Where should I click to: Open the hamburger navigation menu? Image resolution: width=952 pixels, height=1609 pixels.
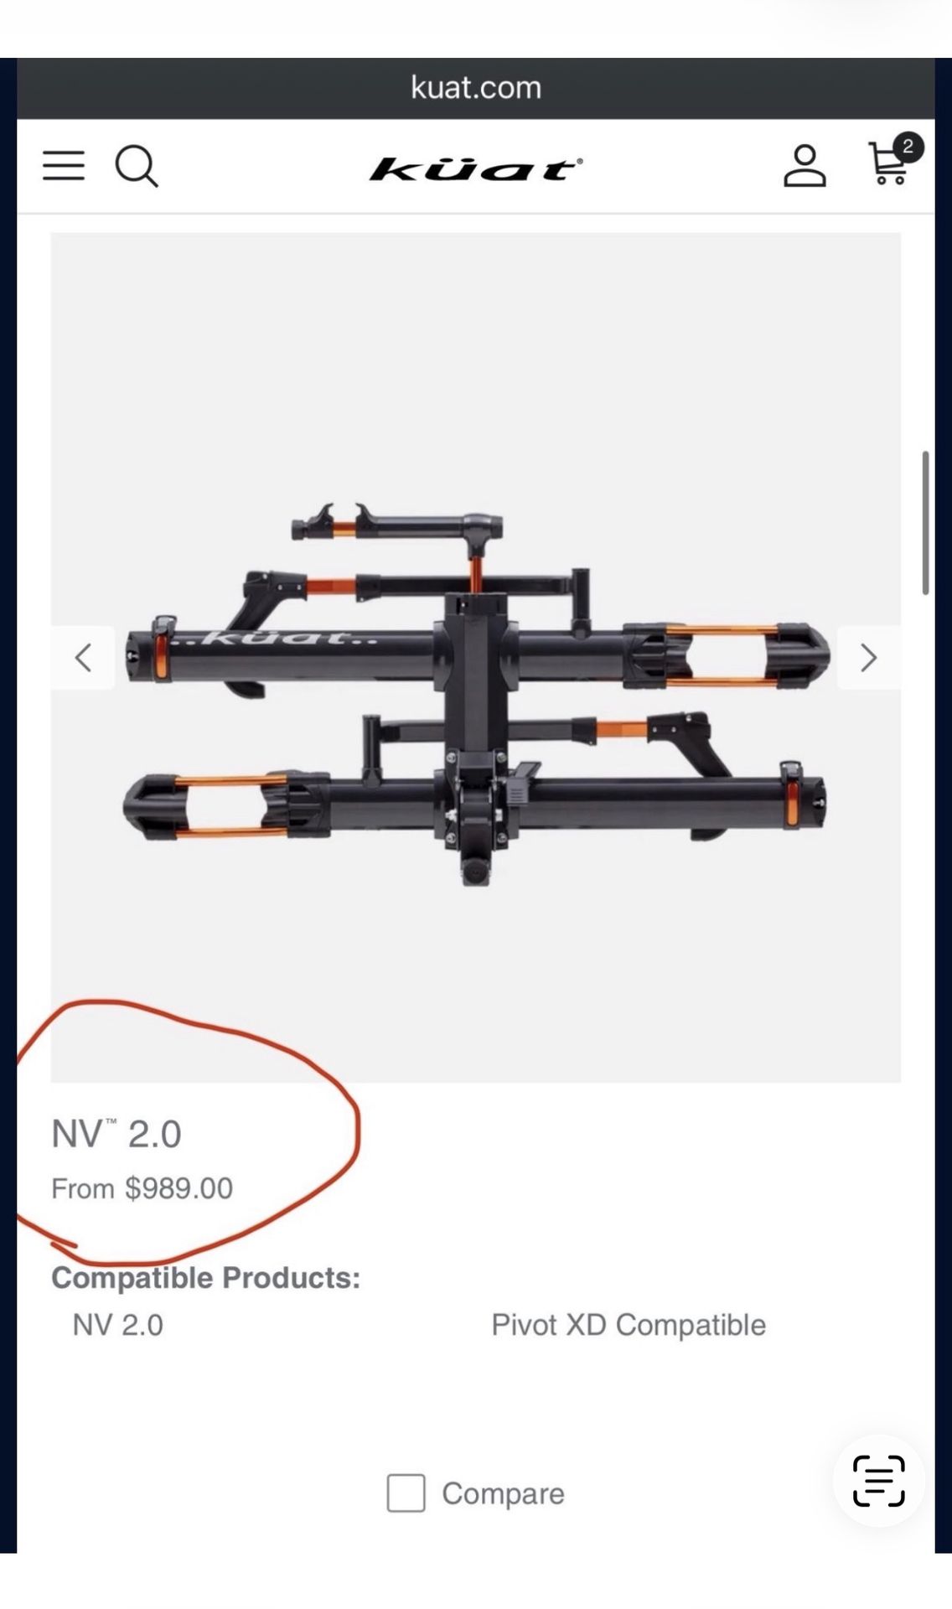64,166
